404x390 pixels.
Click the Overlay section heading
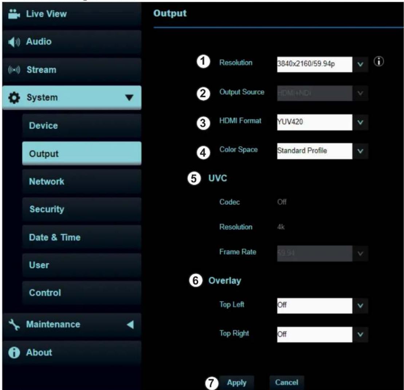[225, 281]
